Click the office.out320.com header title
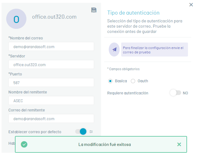 tap(54, 17)
